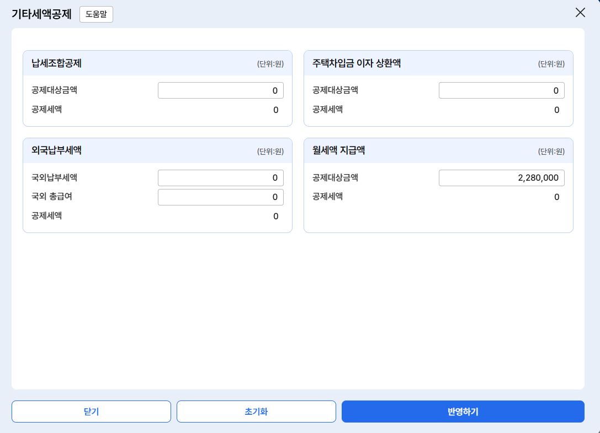
Task: Click 공제세액 value under 주택차입금 이자 상환액
Action: point(556,110)
